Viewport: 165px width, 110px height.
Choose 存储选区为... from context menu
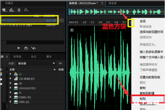[148, 45]
